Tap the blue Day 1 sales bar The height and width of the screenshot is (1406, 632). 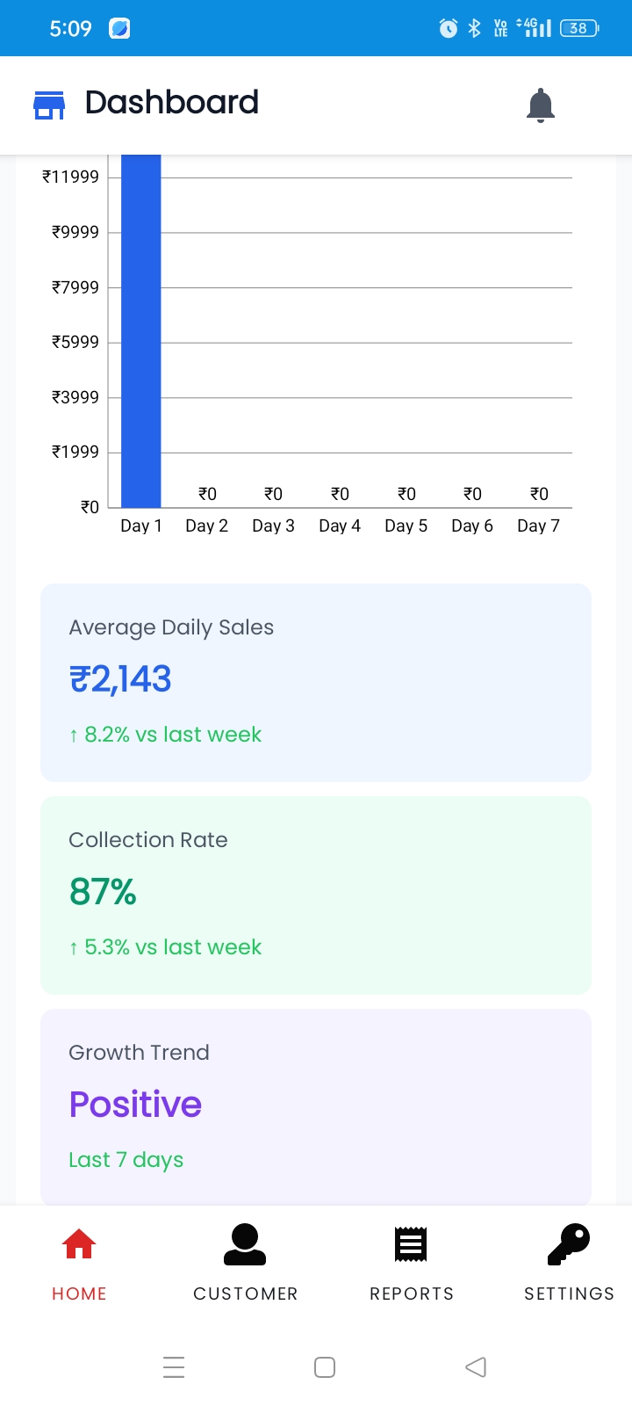tap(141, 334)
